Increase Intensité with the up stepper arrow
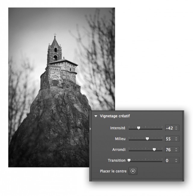 coord(176,127)
